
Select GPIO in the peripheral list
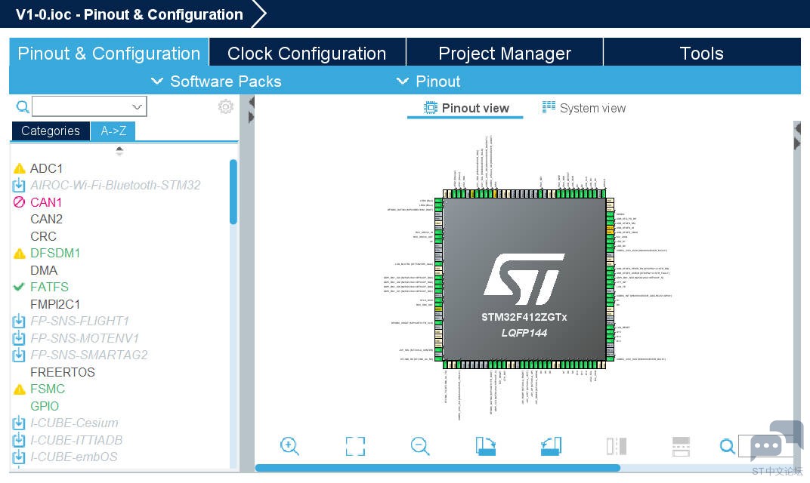coord(45,406)
